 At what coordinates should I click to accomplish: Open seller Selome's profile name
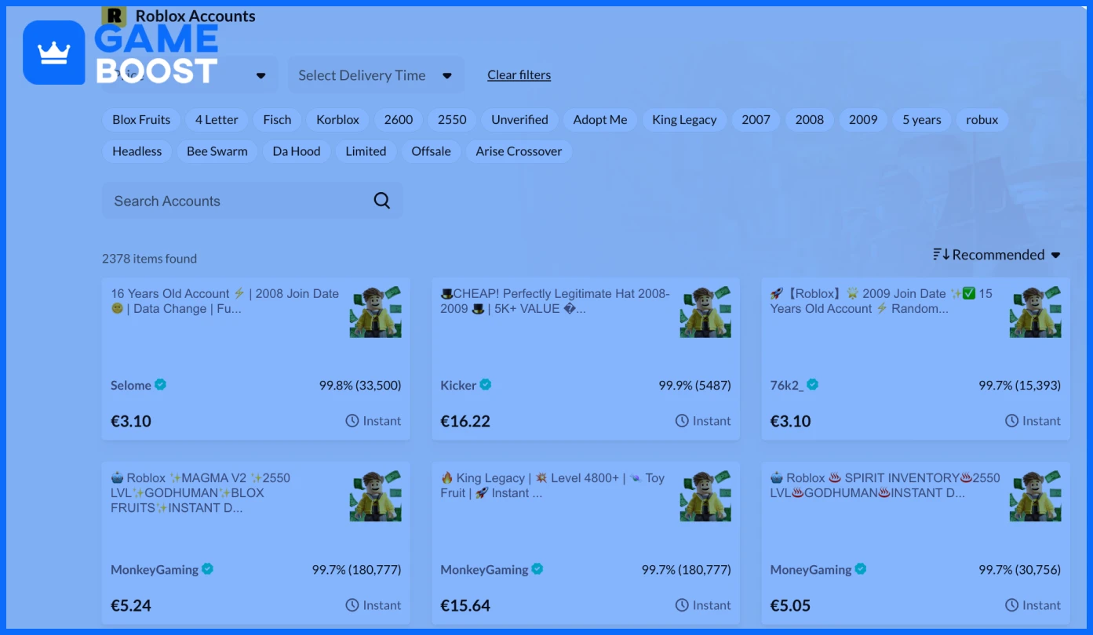(131, 385)
